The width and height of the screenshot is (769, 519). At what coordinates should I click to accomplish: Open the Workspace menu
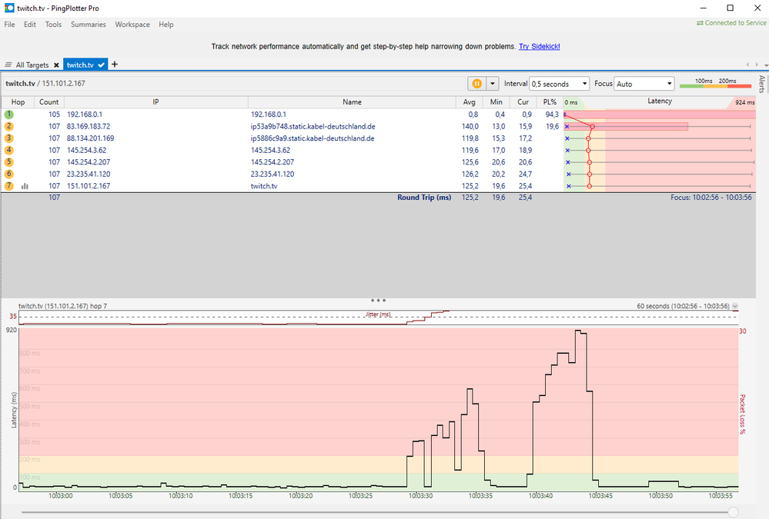tap(132, 25)
